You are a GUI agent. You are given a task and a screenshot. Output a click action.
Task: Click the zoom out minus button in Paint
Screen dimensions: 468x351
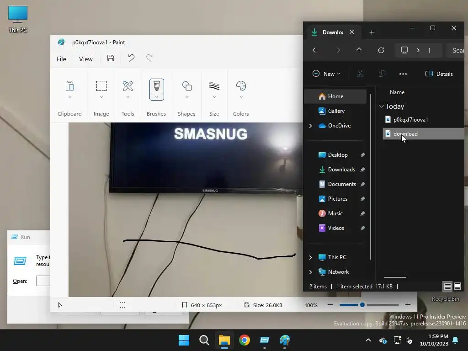pos(330,305)
